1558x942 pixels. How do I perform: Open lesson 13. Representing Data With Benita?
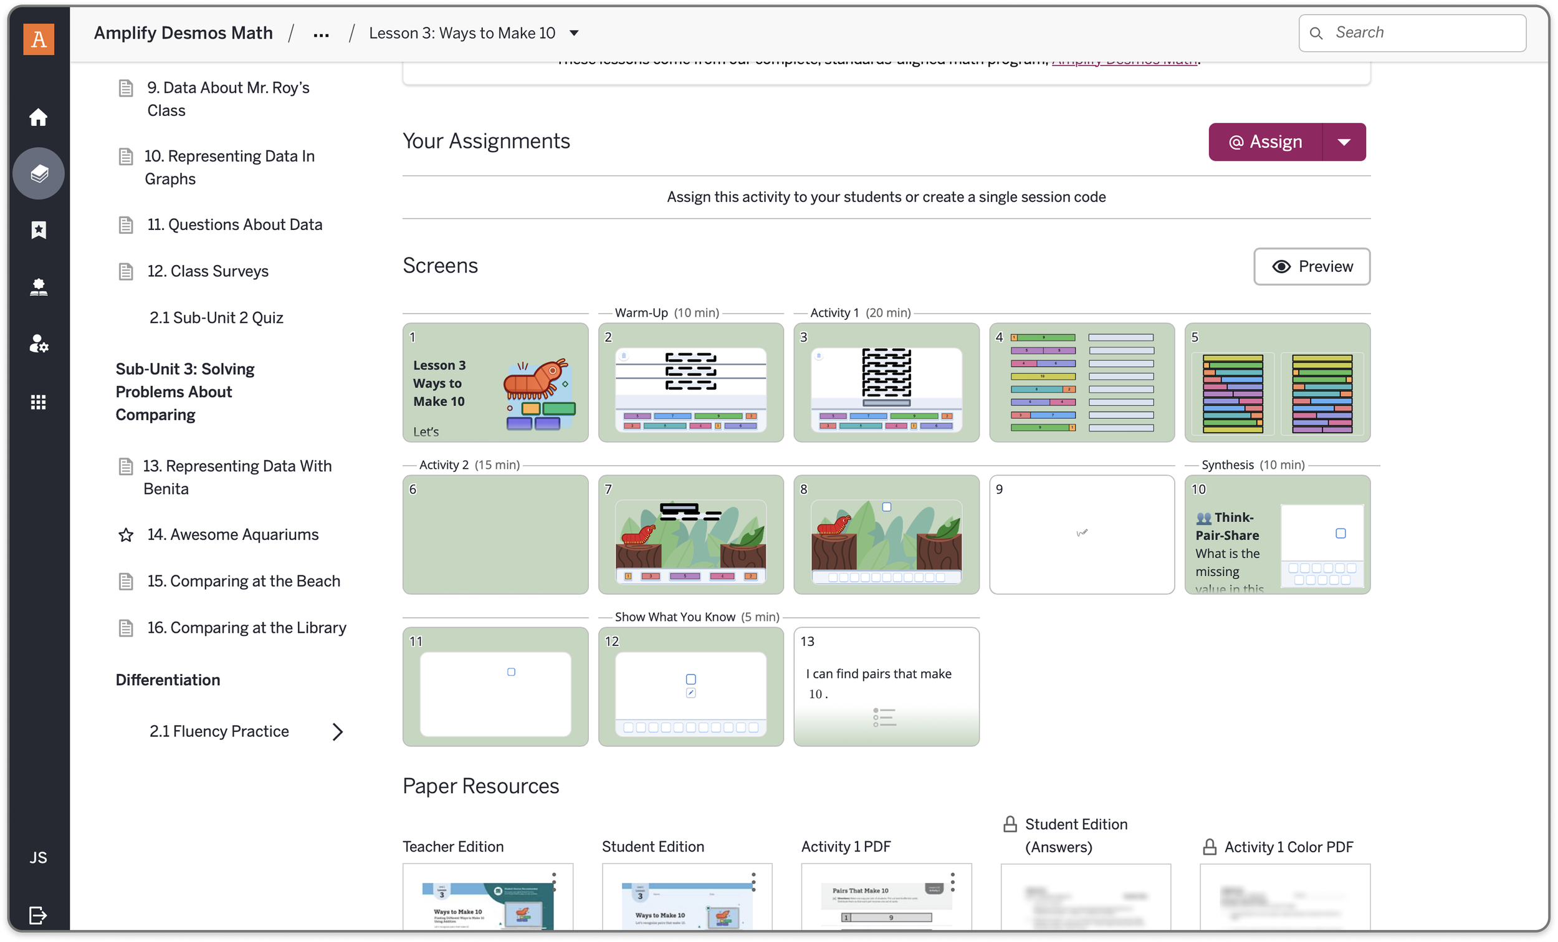point(237,478)
